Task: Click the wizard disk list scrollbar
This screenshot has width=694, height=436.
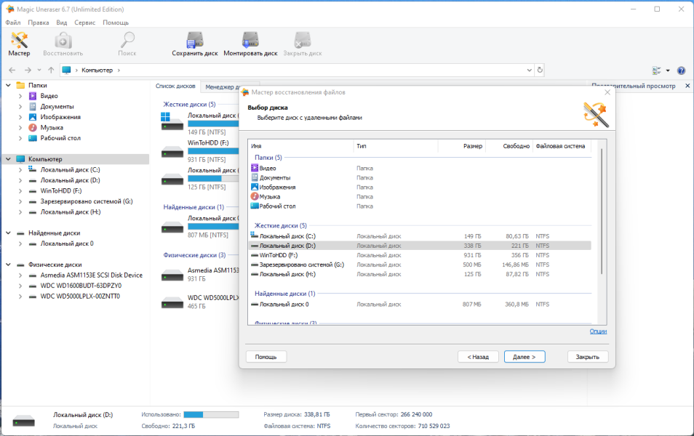Action: click(602, 211)
